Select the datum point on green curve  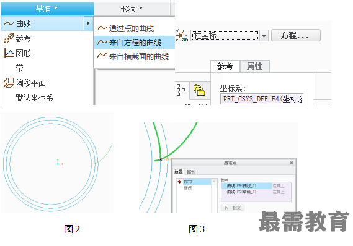(x=160, y=159)
